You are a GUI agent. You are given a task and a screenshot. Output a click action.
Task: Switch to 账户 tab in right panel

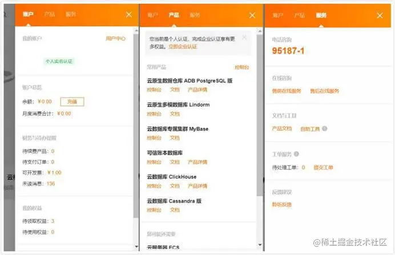[278, 15]
